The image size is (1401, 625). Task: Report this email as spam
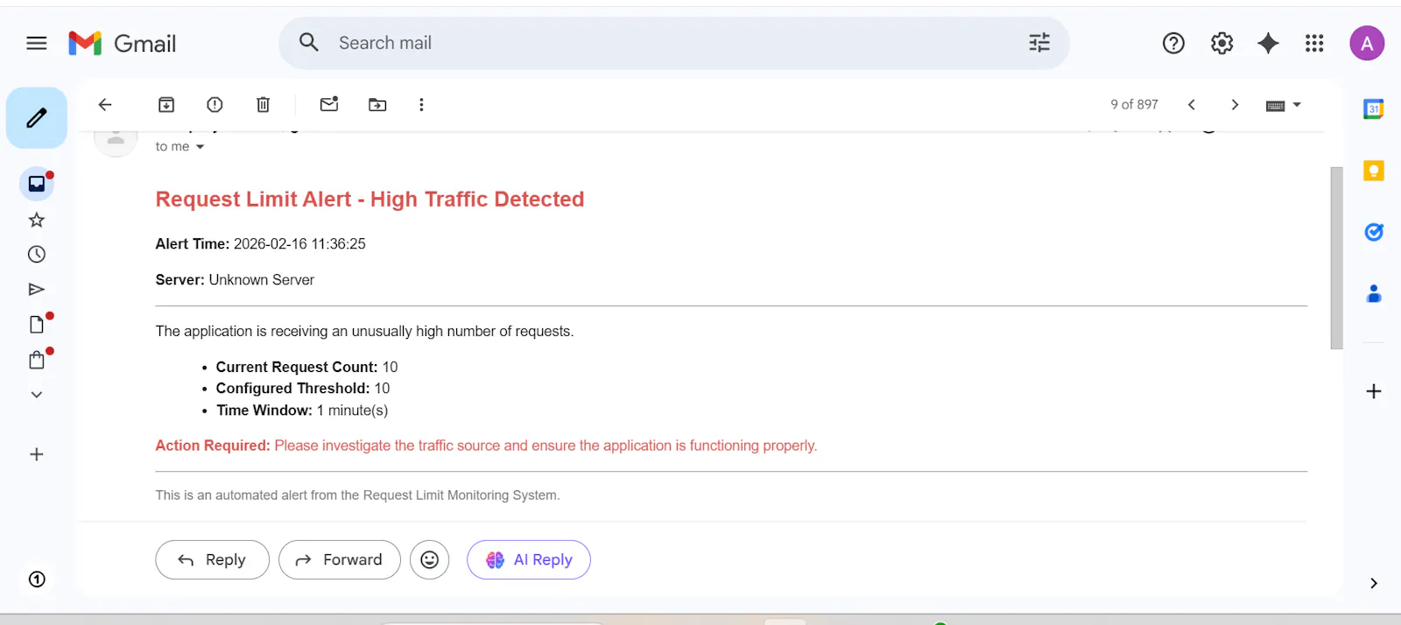click(215, 104)
